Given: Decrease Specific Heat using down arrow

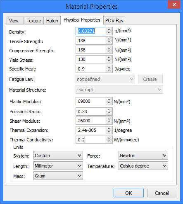Looking at the screenshot, I should [109, 70].
